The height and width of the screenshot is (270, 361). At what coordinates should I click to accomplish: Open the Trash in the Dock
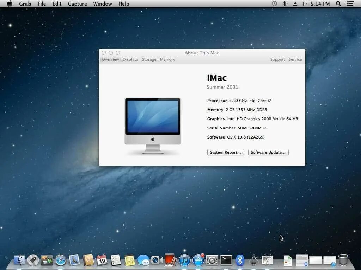(x=343, y=260)
